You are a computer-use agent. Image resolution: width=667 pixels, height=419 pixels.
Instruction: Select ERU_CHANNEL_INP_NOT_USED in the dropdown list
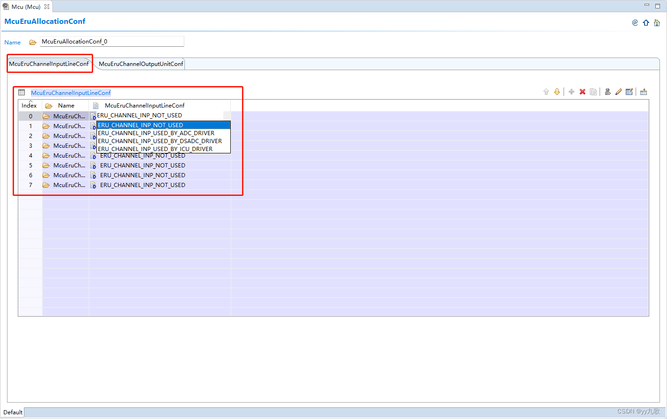coord(163,125)
